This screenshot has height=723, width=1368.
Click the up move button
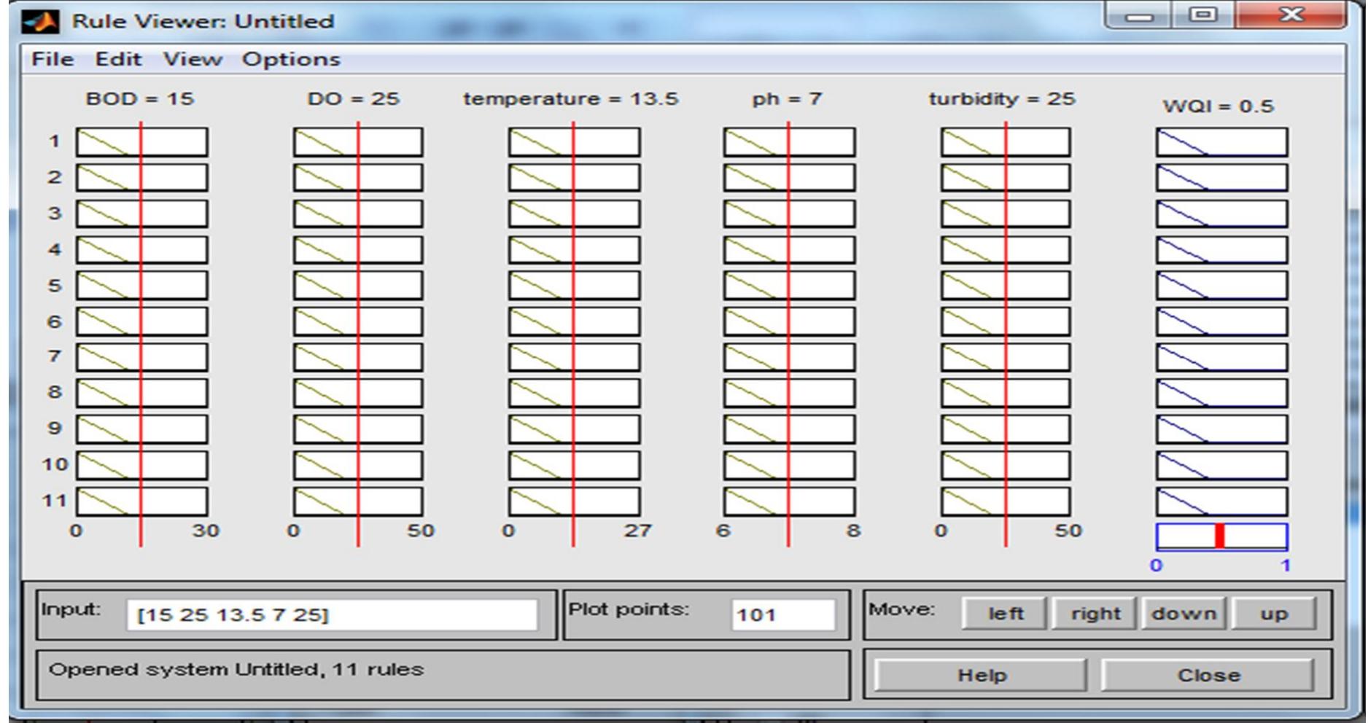(1273, 614)
